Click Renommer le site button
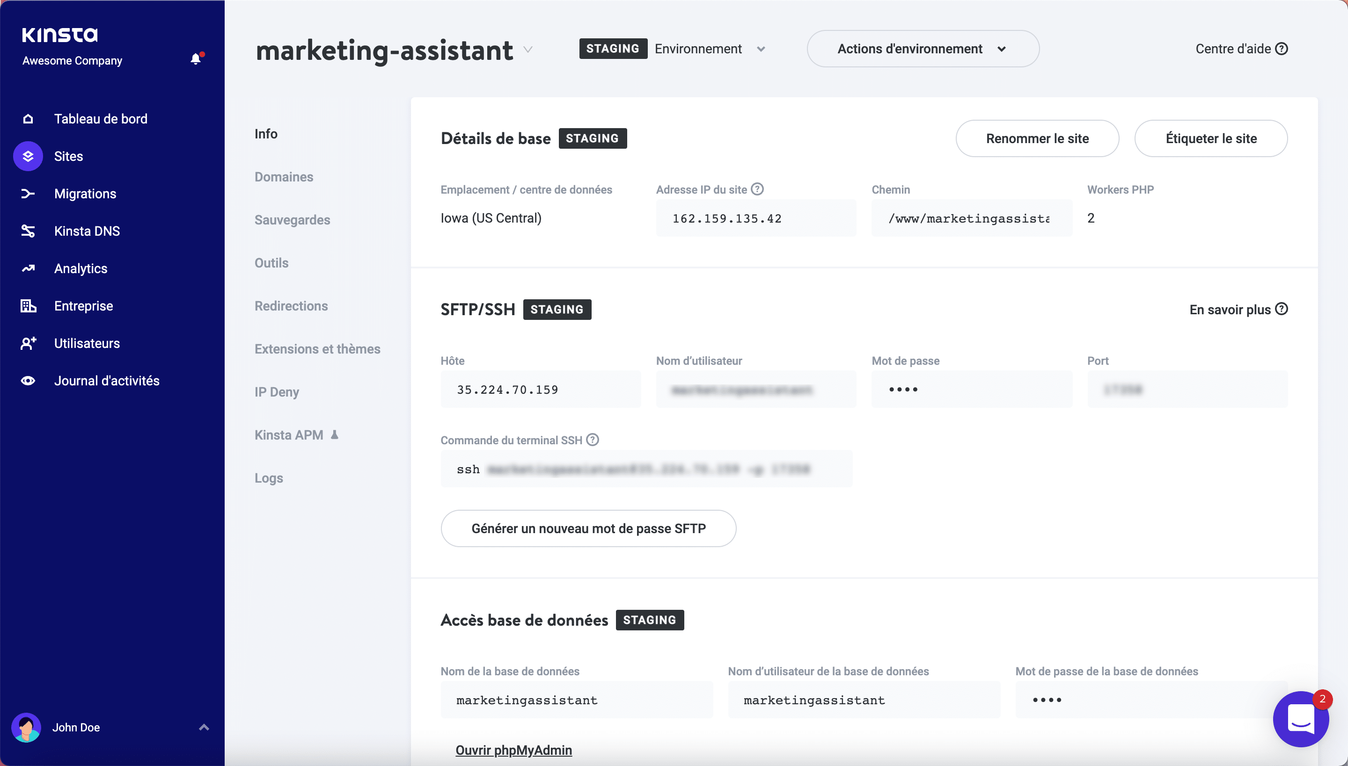The image size is (1348, 766). pos(1037,138)
